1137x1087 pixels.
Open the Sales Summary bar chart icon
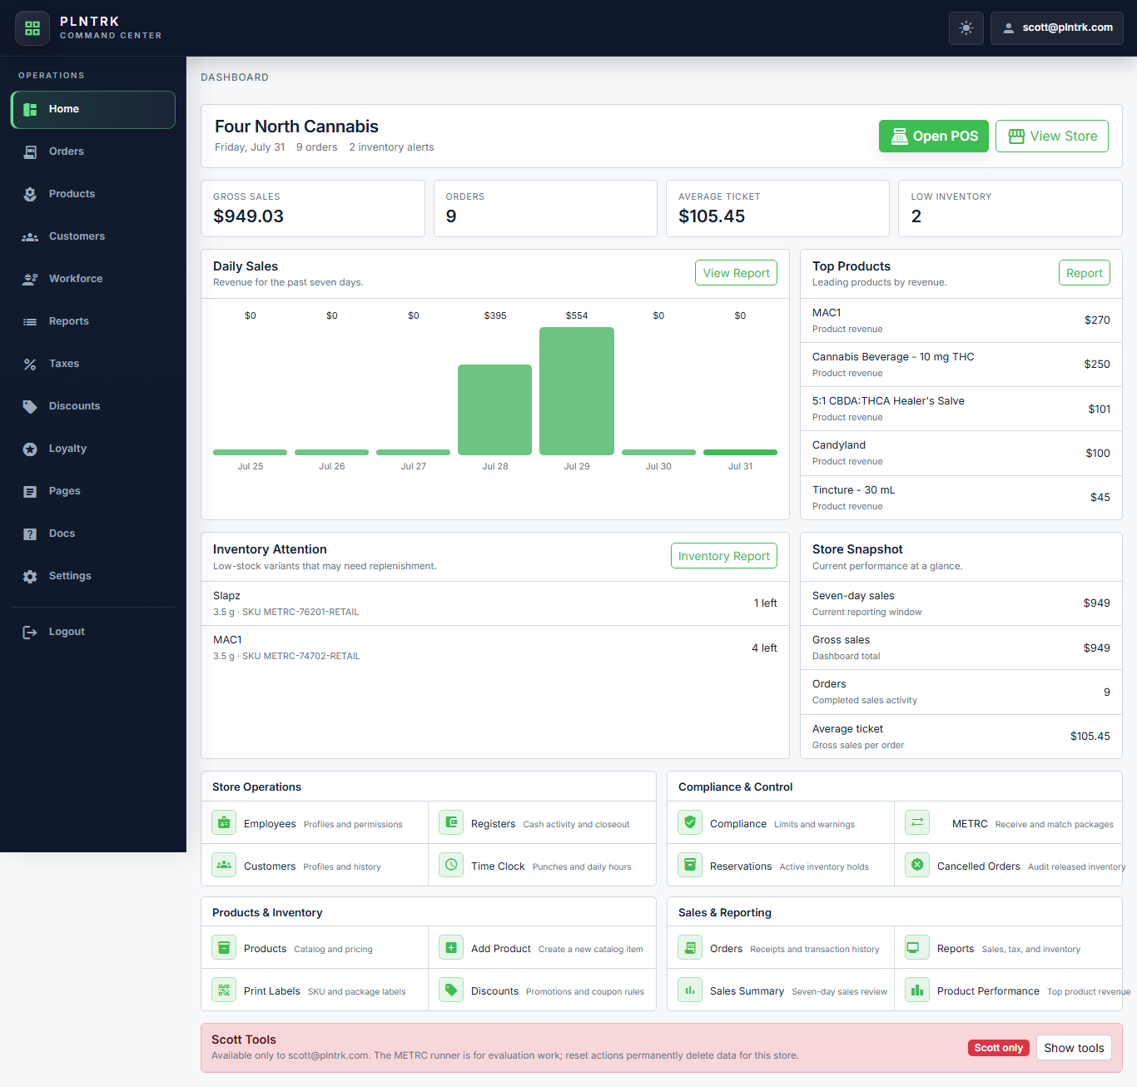click(690, 990)
